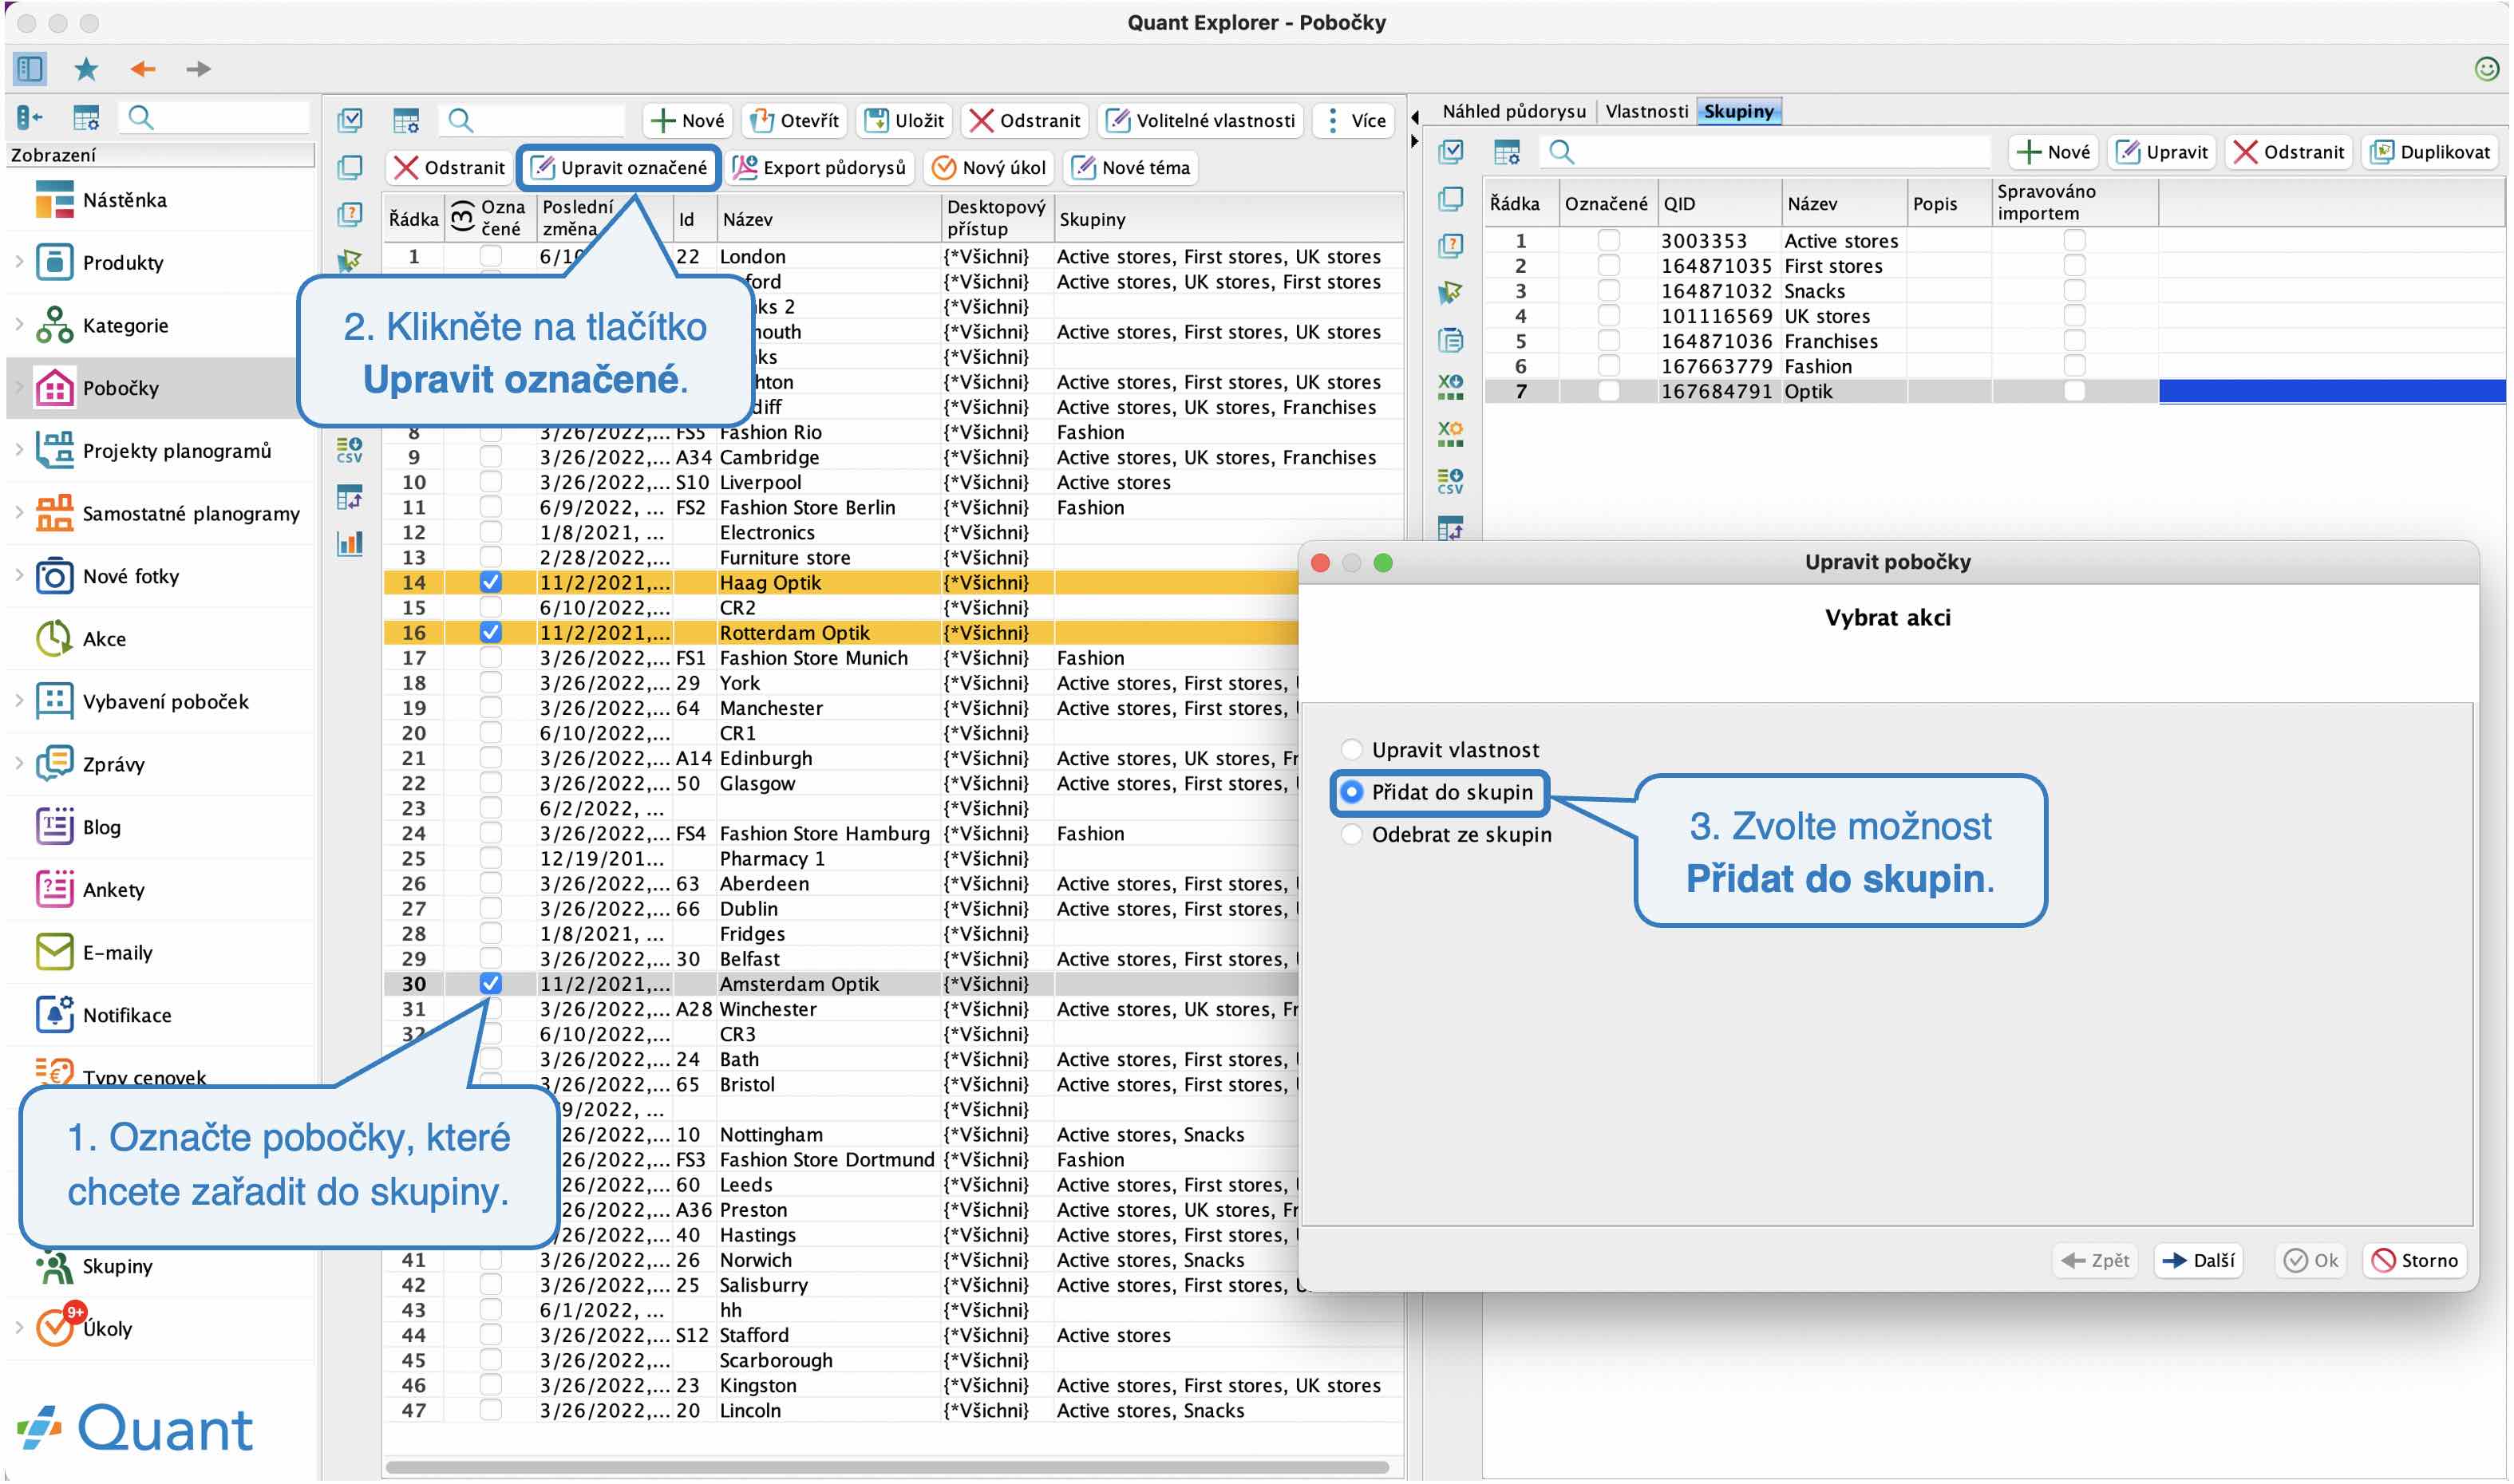Switch to Náhled půdorysu tab
The height and width of the screenshot is (1484, 2514).
tap(1513, 111)
